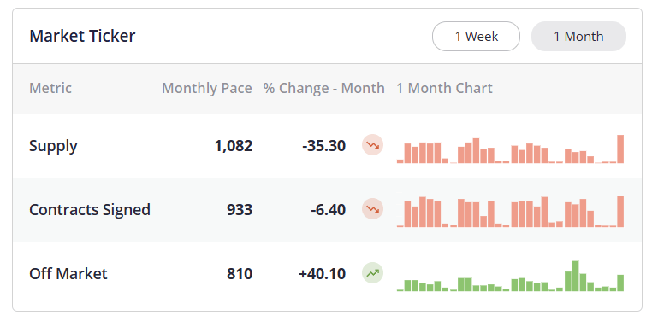
Task: Open the Supply 1 month bar chart
Action: [x=511, y=149]
